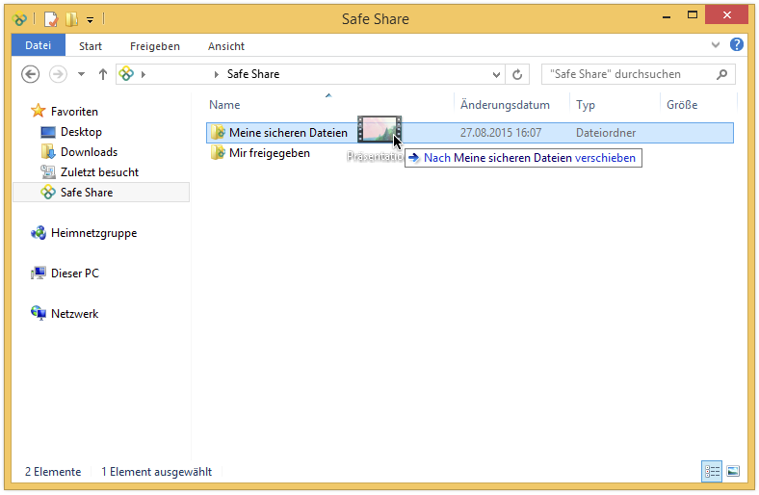Viewport: 759px width, 495px height.
Task: Click Safe Share path segment in address bar
Action: pos(253,74)
